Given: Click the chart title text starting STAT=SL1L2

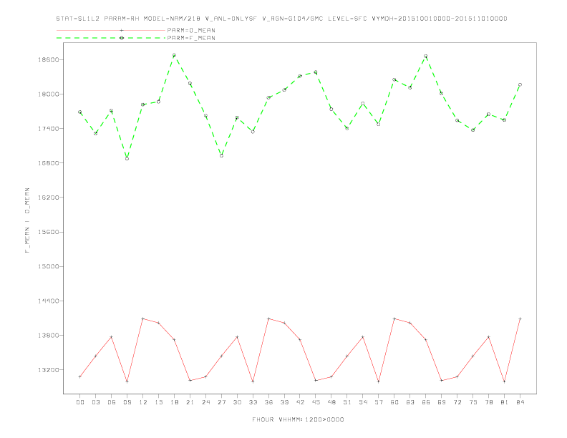Looking at the screenshot, I should click(281, 19).
